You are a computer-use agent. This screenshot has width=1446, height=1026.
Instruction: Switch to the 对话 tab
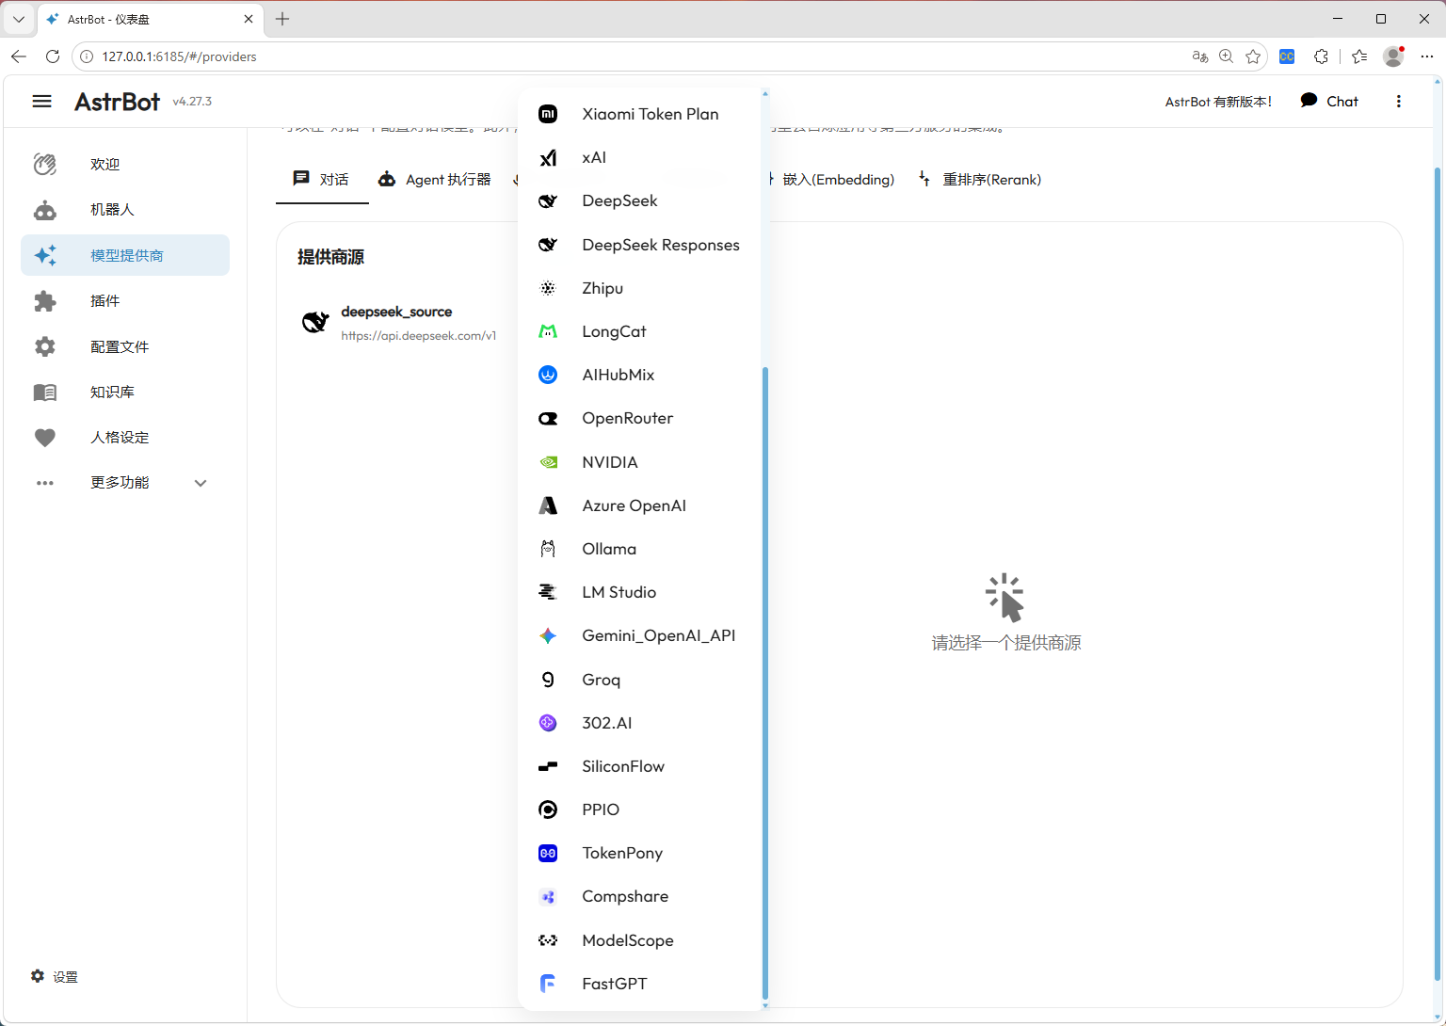pos(322,179)
